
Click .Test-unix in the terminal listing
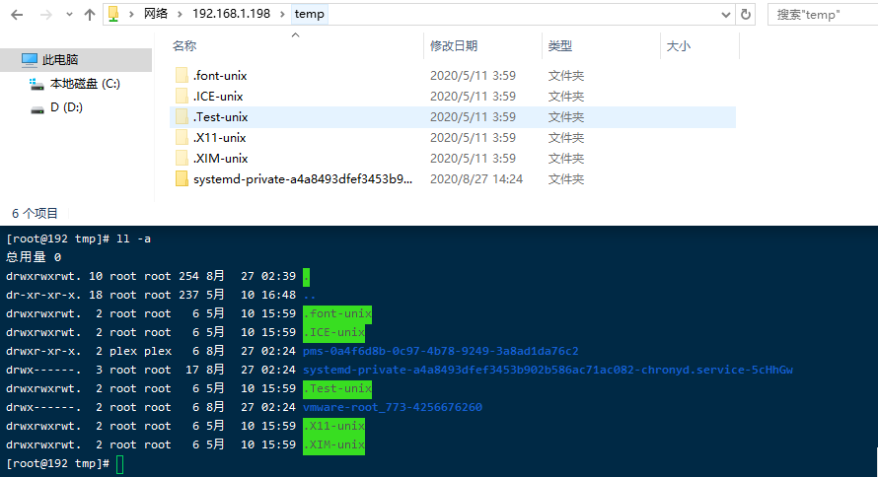337,388
